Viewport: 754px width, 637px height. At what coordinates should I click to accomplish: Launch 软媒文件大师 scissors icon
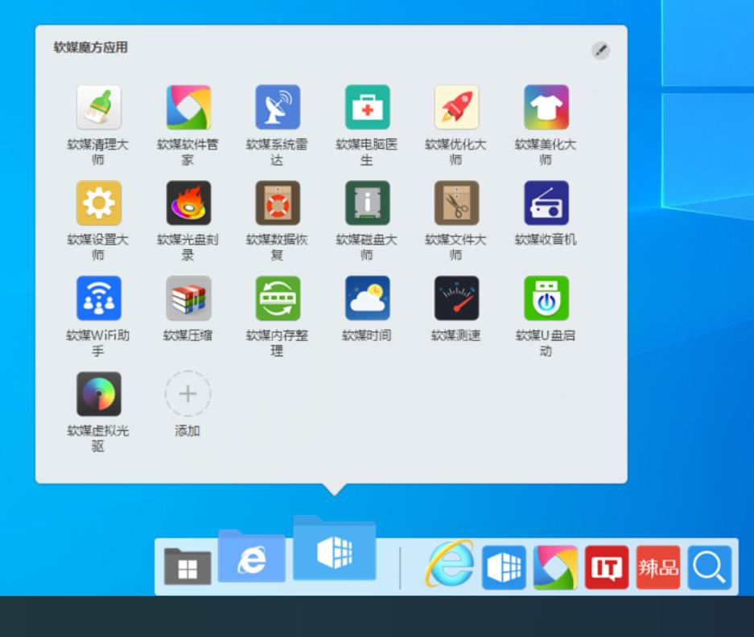[456, 203]
